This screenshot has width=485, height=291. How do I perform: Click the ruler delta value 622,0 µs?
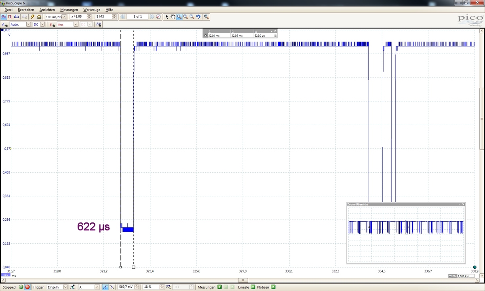259,36
